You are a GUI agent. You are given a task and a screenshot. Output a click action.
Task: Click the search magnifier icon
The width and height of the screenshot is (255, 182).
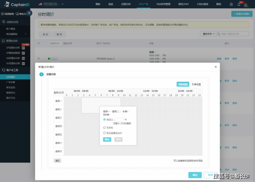point(219,34)
